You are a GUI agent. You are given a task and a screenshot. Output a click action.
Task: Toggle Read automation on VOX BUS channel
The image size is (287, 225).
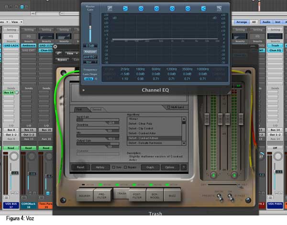[x=11, y=148]
